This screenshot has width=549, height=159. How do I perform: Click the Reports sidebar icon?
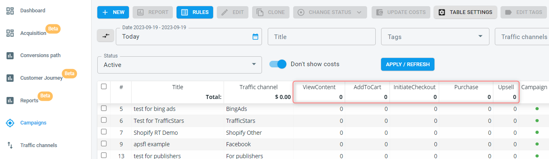tap(10, 100)
